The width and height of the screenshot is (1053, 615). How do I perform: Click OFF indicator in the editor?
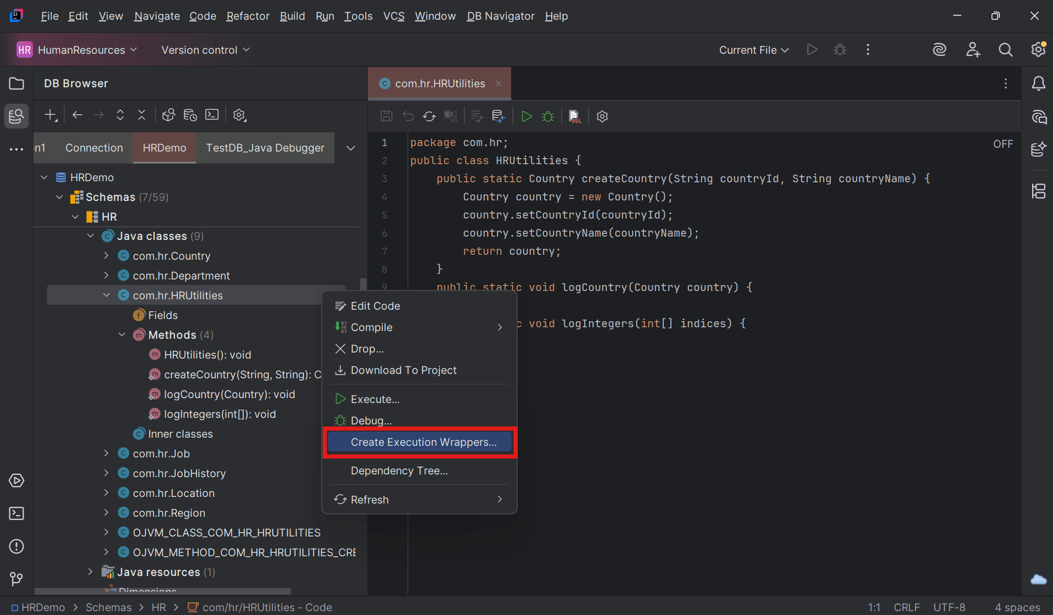1002,143
